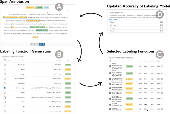Open info for bladder BERT_SIMILAR damage function
Image resolution: width=170 pixels, height=114 pixels.
[110, 73]
